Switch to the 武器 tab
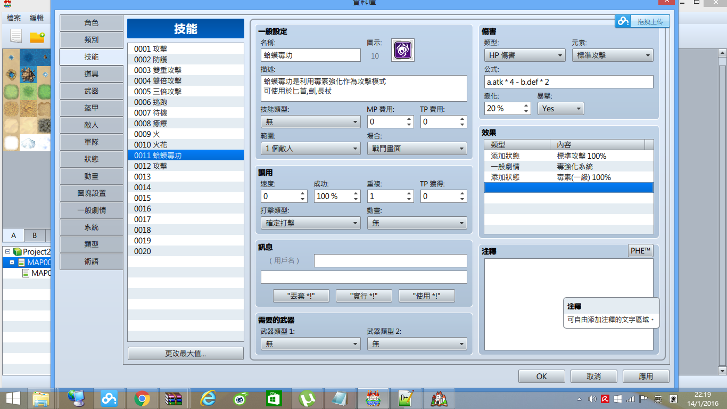Viewport: 727px width, 409px height. pyautogui.click(x=92, y=91)
